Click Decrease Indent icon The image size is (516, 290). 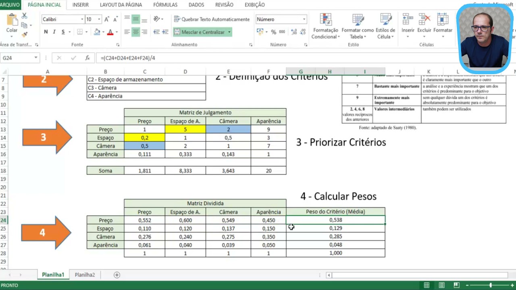[156, 32]
